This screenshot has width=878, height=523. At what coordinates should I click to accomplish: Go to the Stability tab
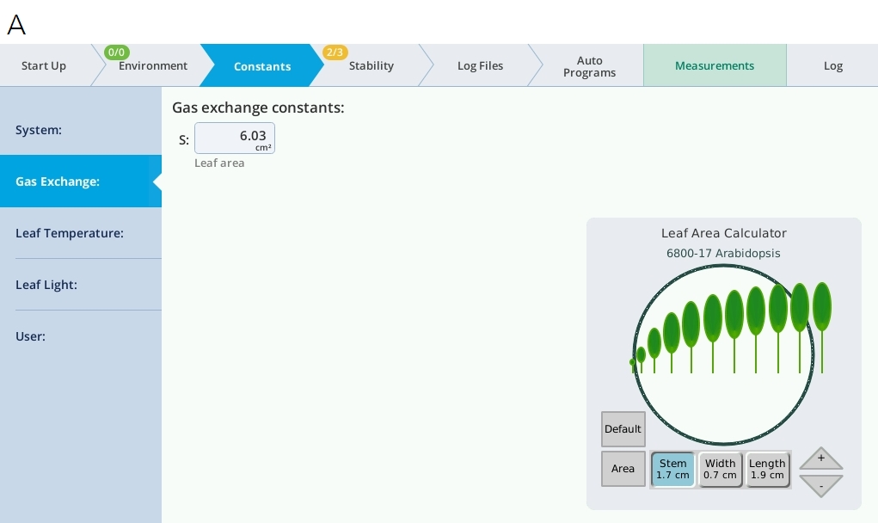pos(371,65)
